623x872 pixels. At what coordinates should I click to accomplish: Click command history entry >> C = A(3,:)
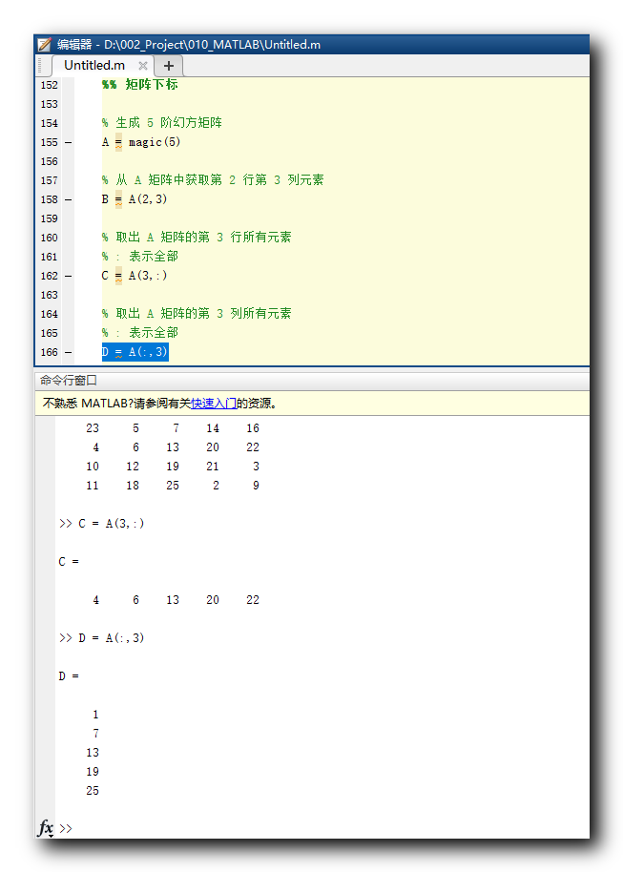(x=102, y=524)
